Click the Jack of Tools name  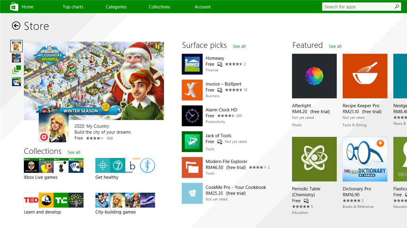(x=218, y=136)
